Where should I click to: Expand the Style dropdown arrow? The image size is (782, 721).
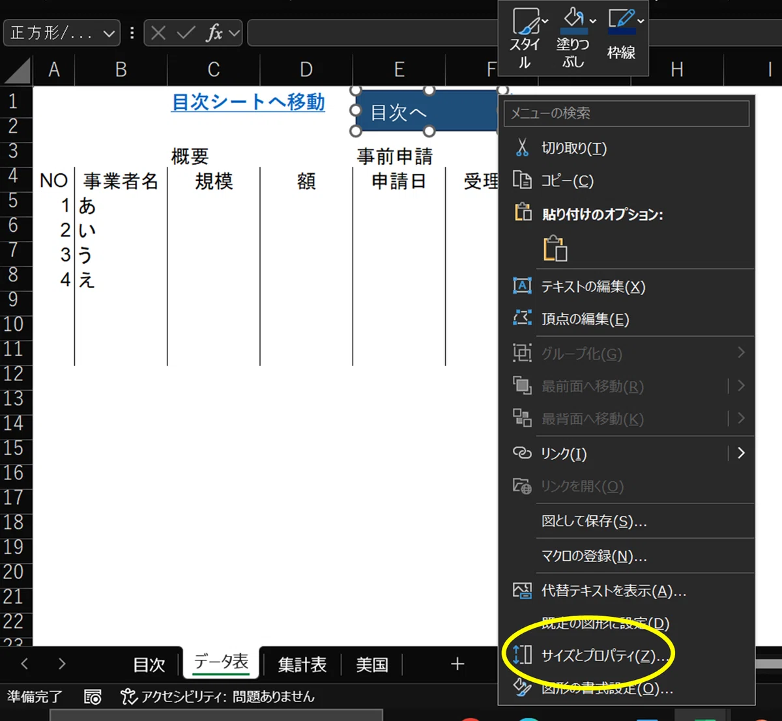pos(545,22)
